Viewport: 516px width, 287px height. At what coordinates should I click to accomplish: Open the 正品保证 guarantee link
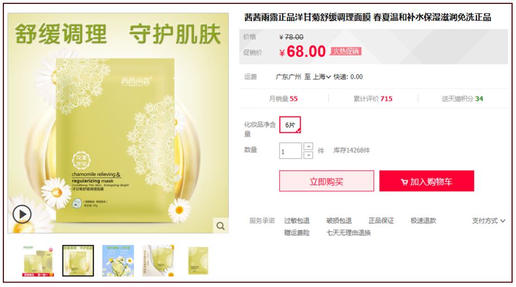tap(381, 221)
